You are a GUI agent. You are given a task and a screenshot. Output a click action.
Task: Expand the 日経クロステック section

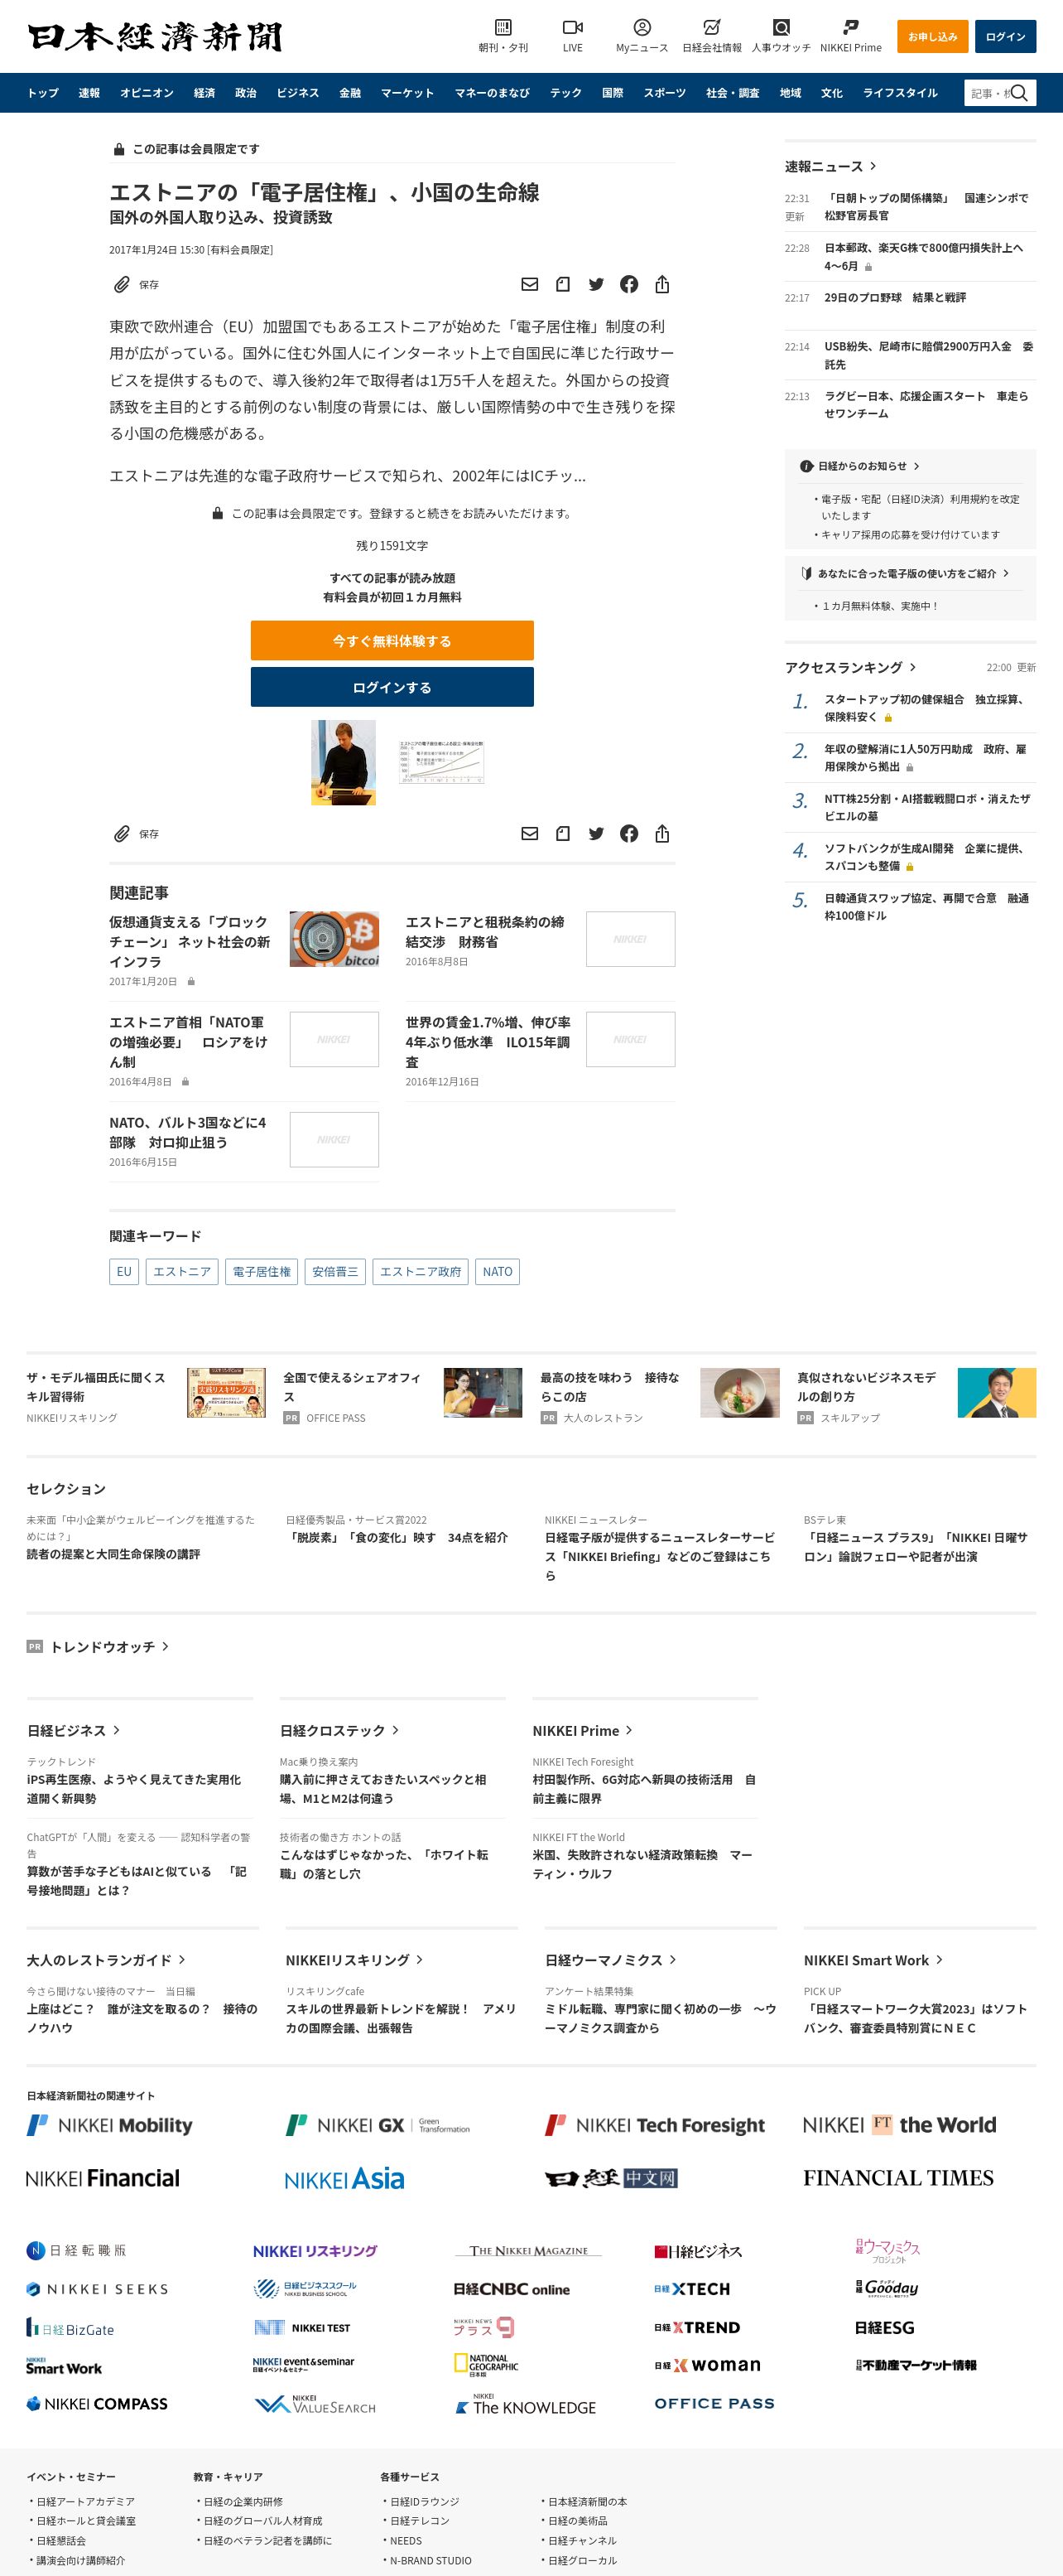pos(339,1731)
